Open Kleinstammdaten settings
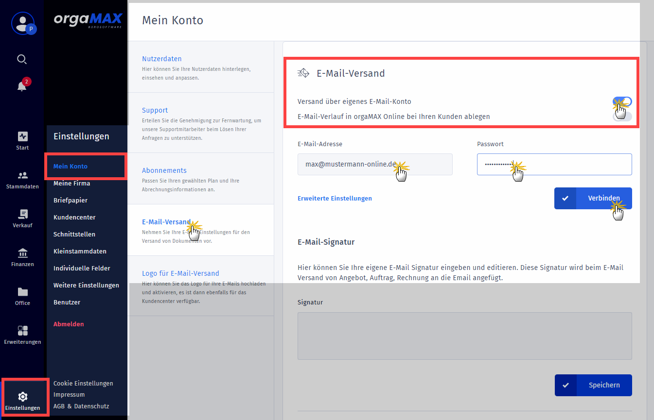Screen dimensions: 654x420 pyautogui.click(x=80, y=252)
